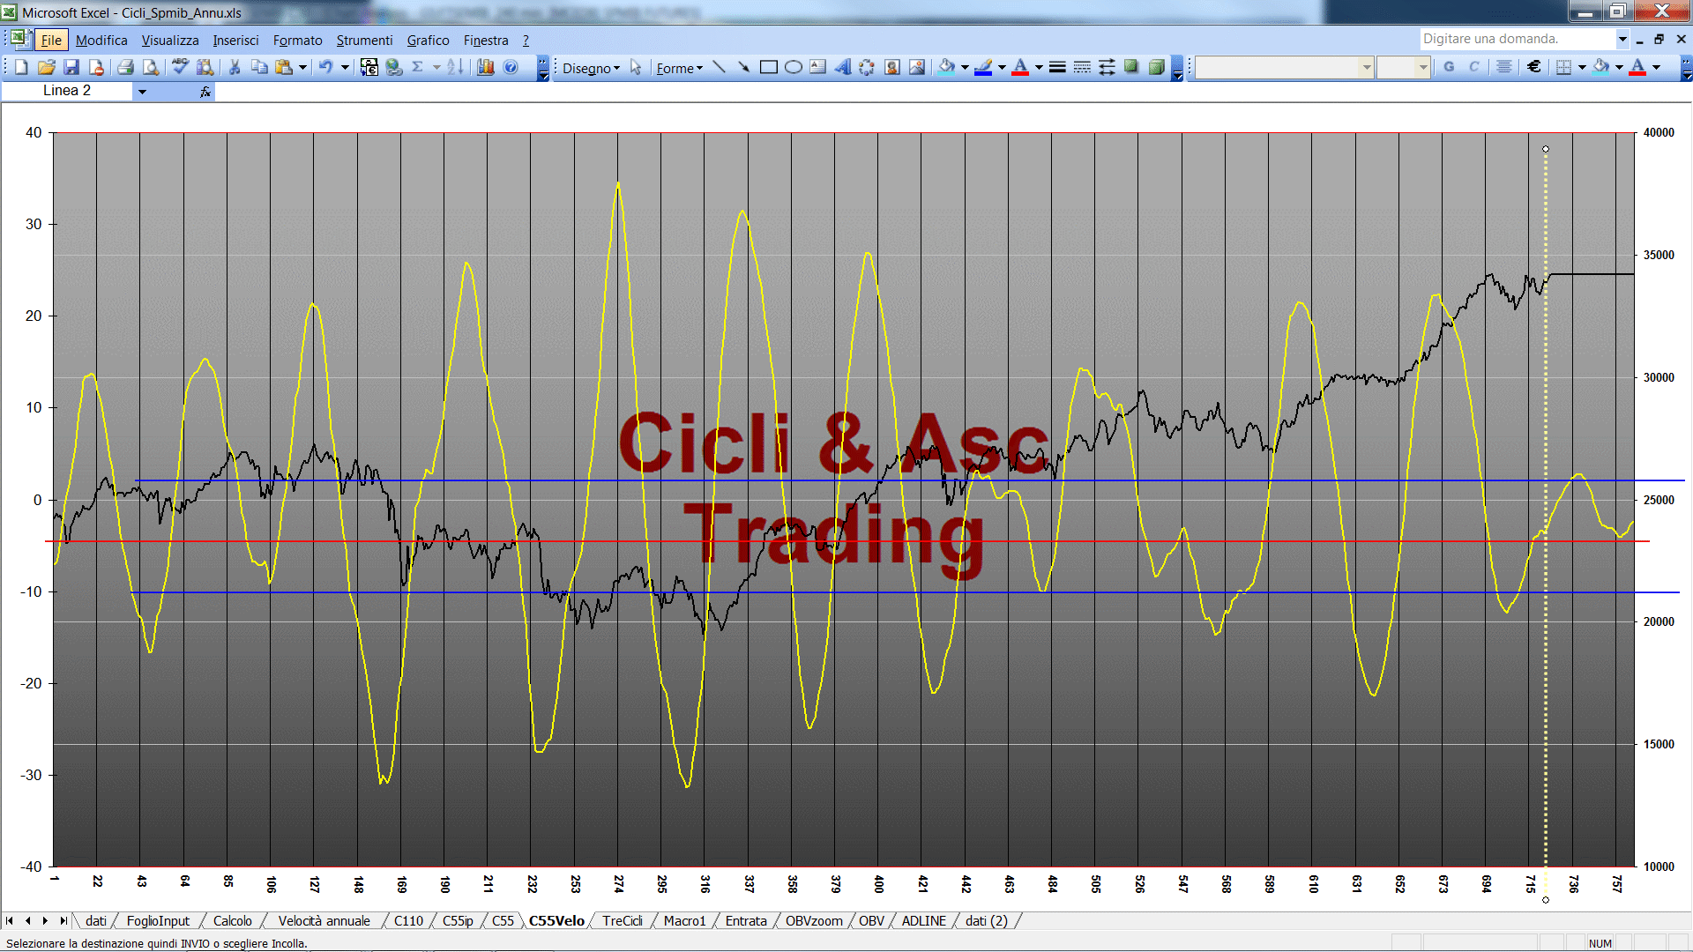
Task: Open the Chart Wizard icon
Action: pyautogui.click(x=485, y=67)
